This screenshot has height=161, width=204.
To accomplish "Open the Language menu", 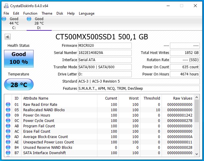I will 86,13.
